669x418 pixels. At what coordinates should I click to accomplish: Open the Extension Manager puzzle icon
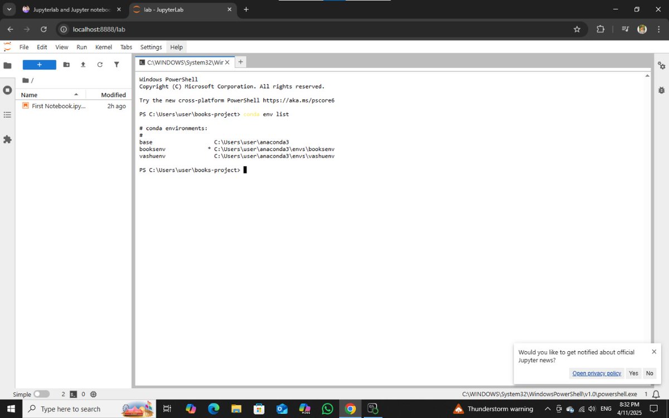point(7,139)
